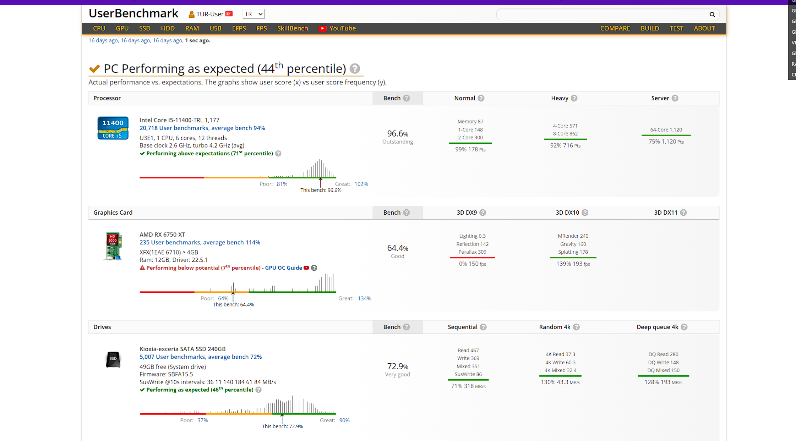Image resolution: width=796 pixels, height=441 pixels.
Task: Open the ABOUT menu item
Action: (704, 28)
